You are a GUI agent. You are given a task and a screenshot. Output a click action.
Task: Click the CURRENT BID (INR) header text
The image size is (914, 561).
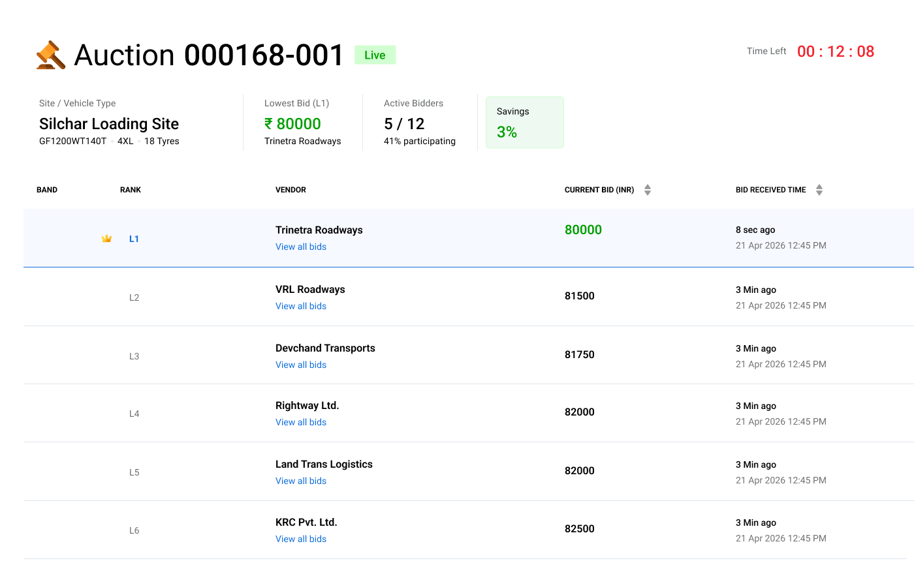(599, 190)
